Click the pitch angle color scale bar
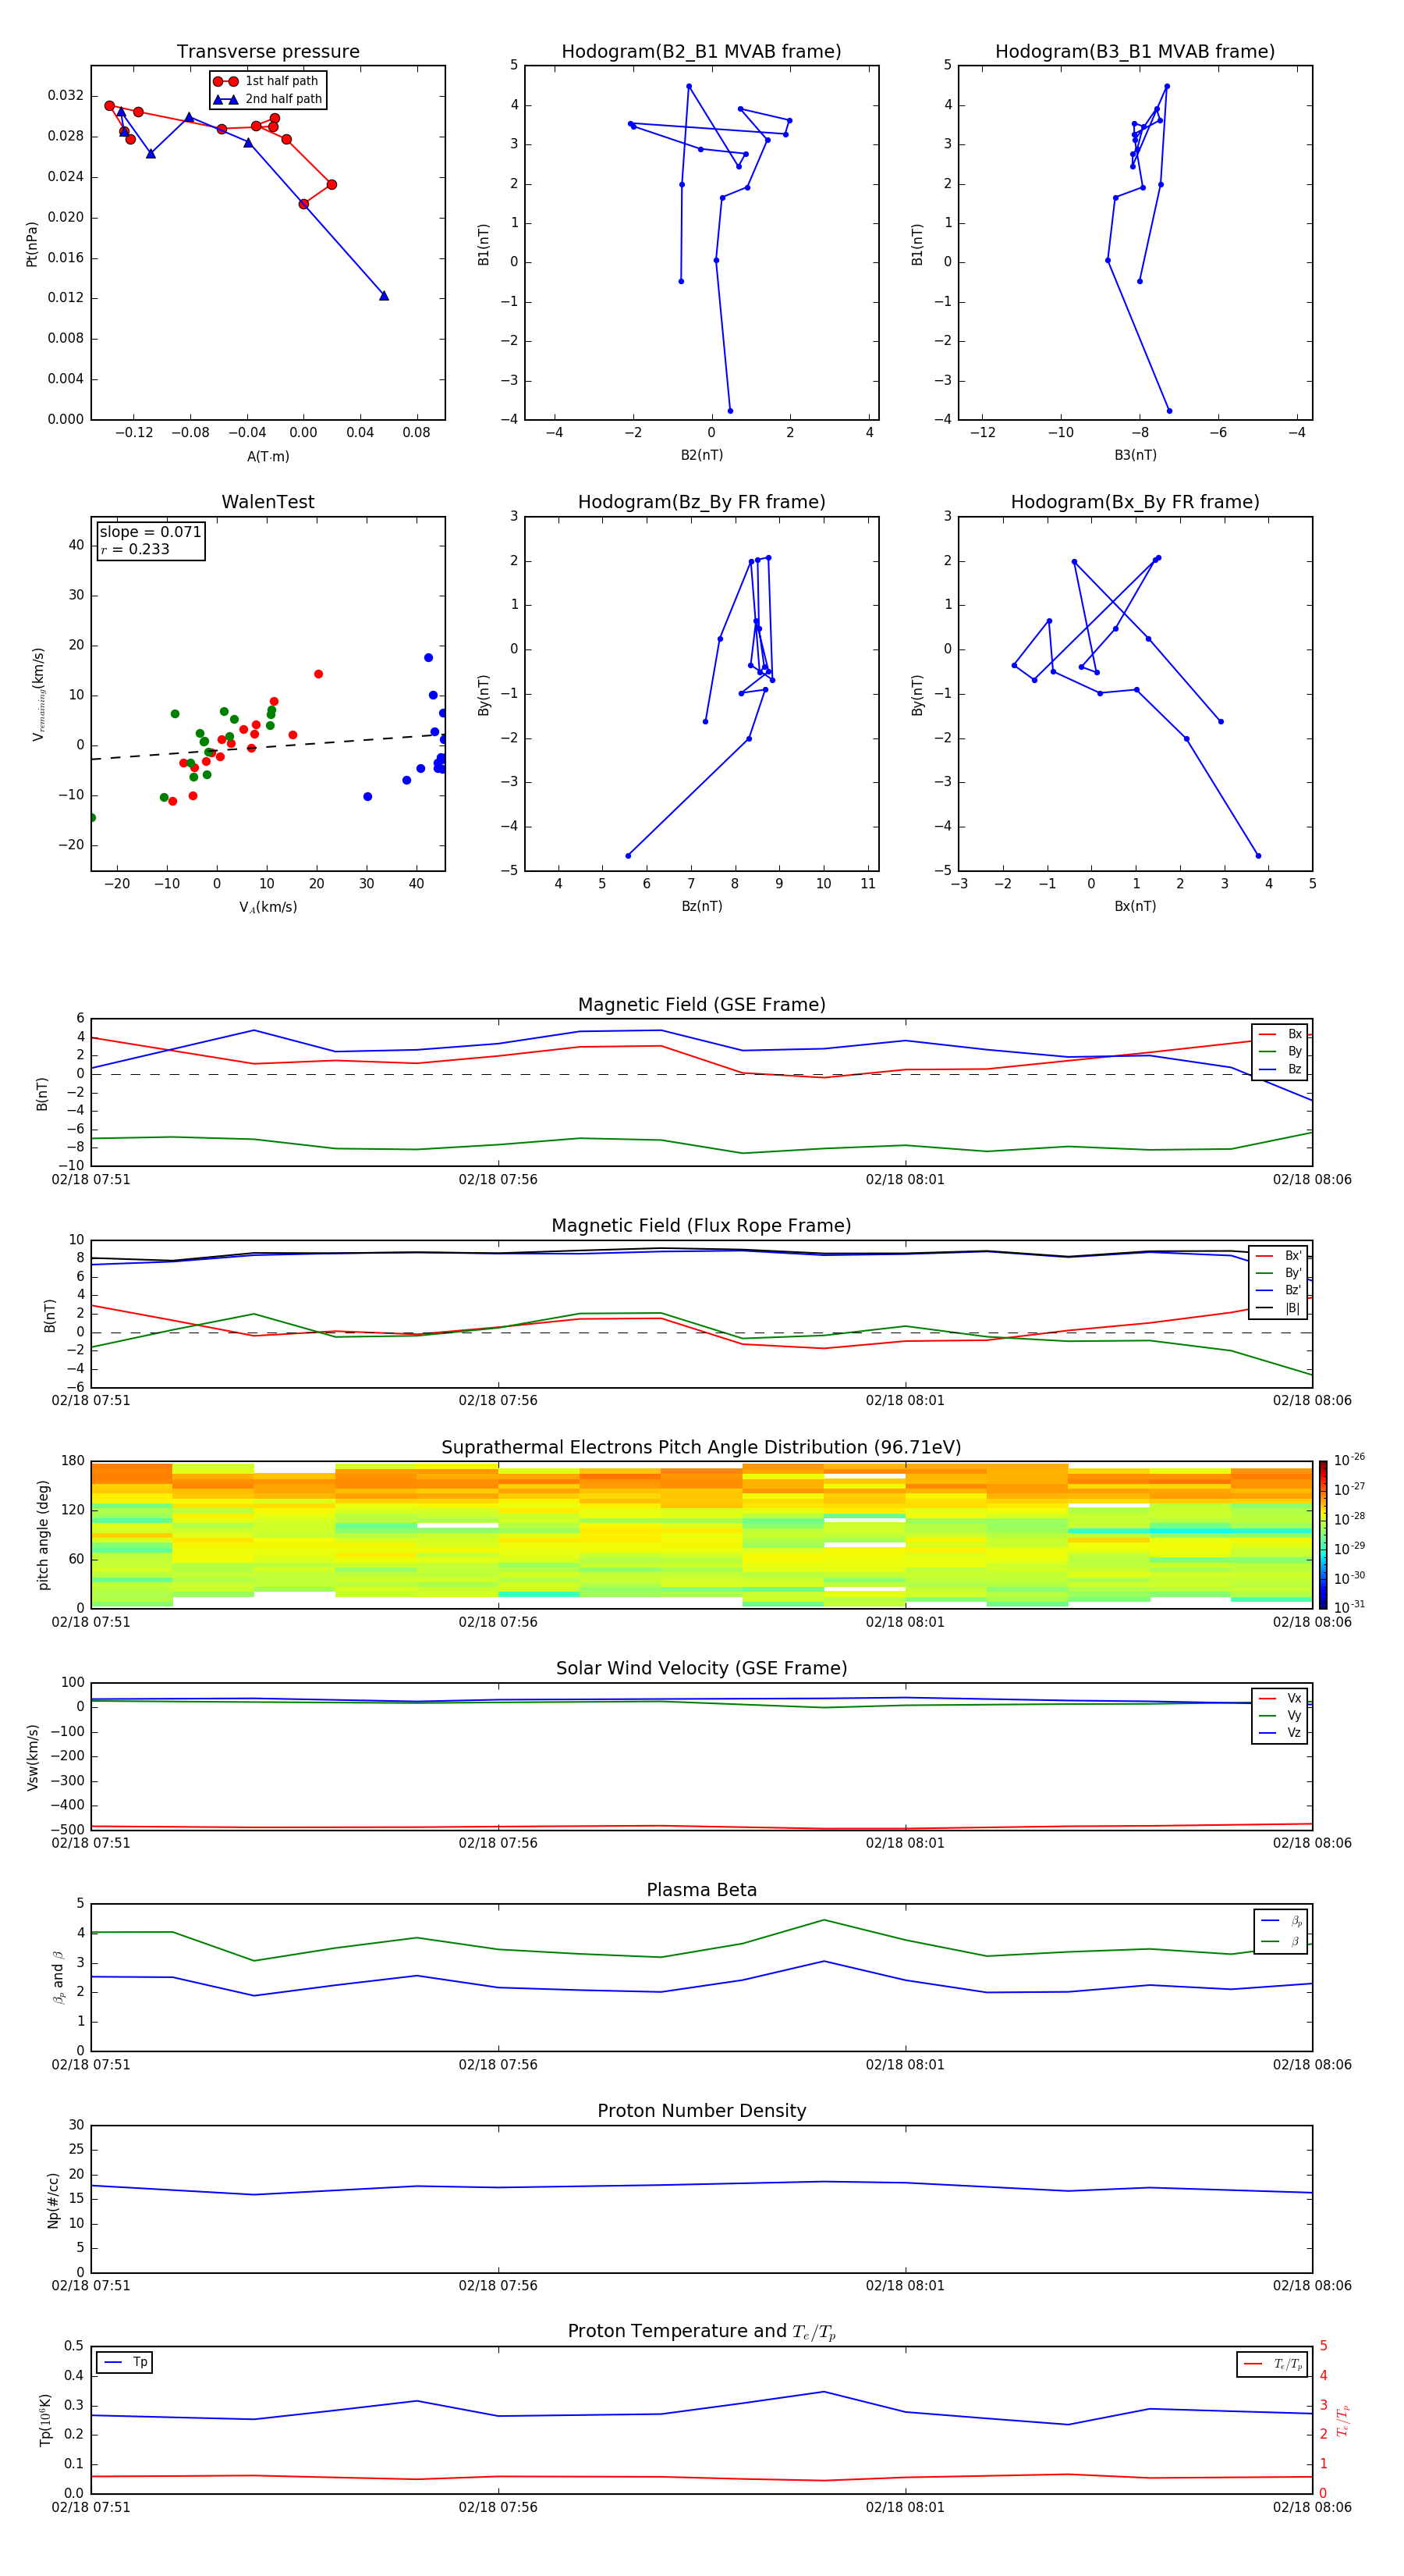The image size is (1404, 2576). pos(1322,1534)
